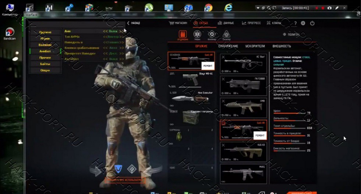Click the orange unequip-all button below the character

125,180
